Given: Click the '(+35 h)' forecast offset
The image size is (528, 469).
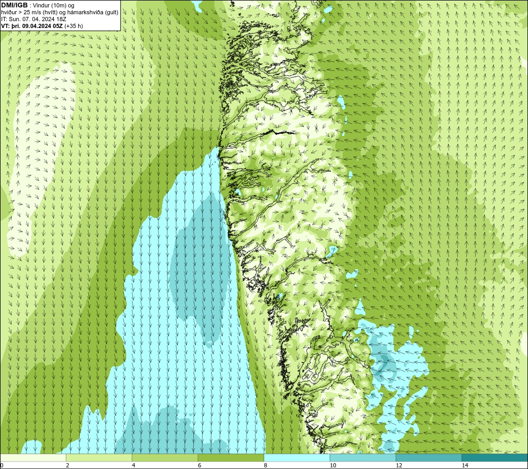Looking at the screenshot, I should [74, 26].
